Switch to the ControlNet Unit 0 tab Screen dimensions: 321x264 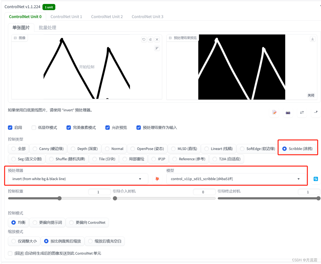25,17
